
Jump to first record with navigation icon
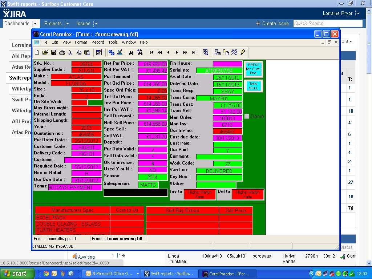(x=152, y=52)
